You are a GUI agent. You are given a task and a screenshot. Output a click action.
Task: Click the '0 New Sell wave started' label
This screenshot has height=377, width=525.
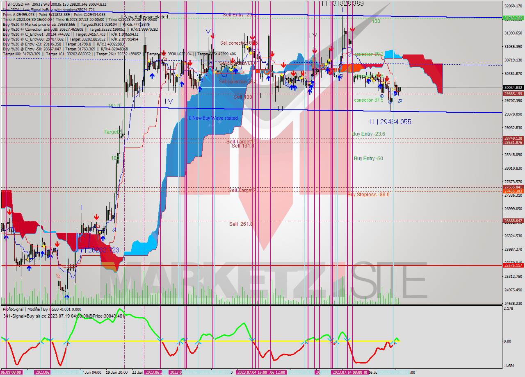point(144,17)
